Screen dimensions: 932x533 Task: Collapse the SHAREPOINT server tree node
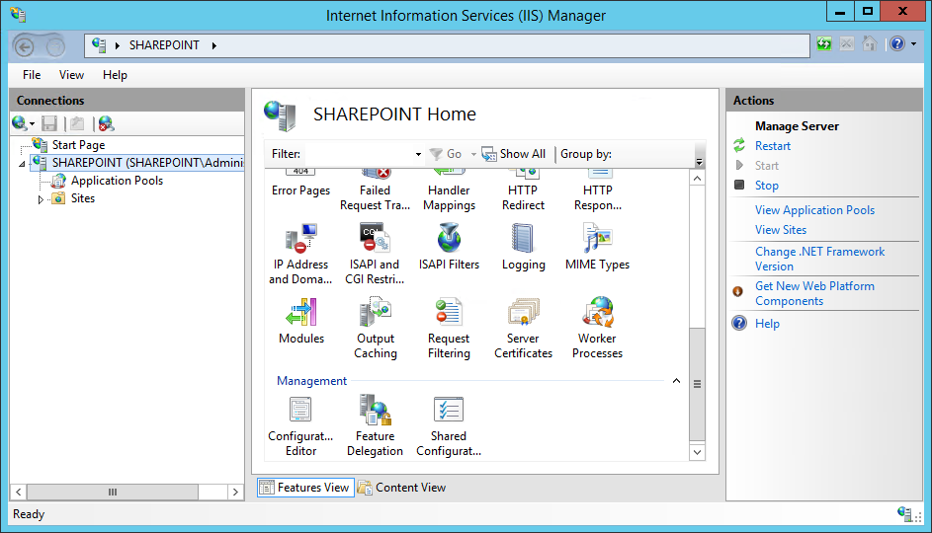[x=22, y=164]
